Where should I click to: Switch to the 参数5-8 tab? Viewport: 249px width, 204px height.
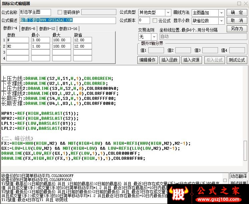28,29
